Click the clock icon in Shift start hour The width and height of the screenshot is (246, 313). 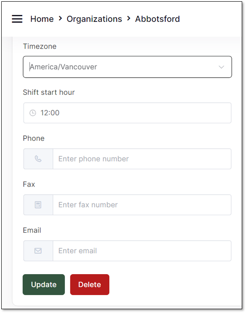pyautogui.click(x=33, y=113)
